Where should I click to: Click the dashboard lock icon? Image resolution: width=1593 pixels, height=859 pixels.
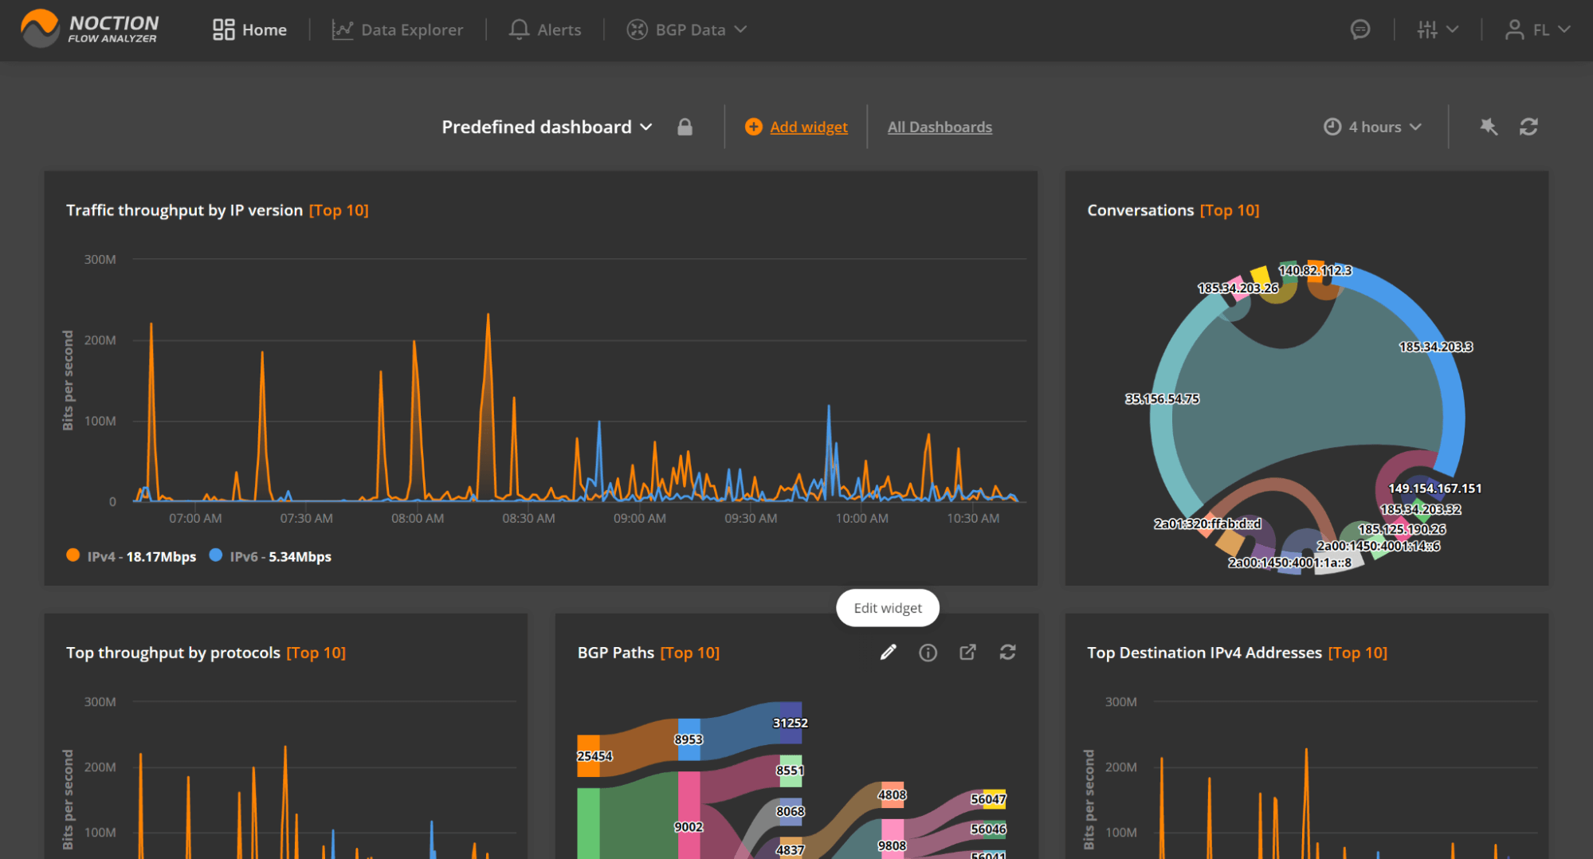click(x=685, y=127)
